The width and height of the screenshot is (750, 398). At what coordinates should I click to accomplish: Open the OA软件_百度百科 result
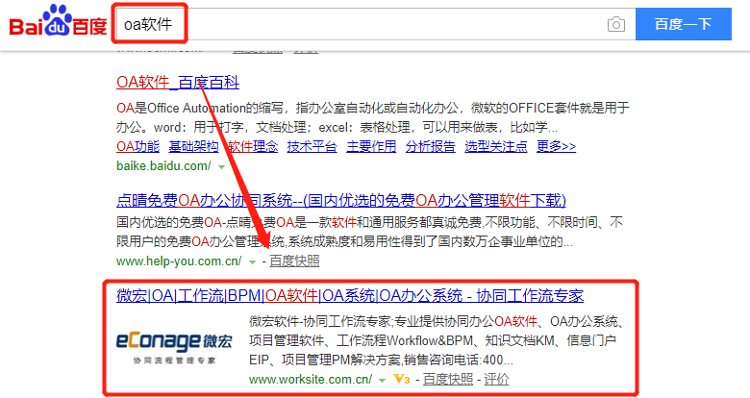pos(178,83)
